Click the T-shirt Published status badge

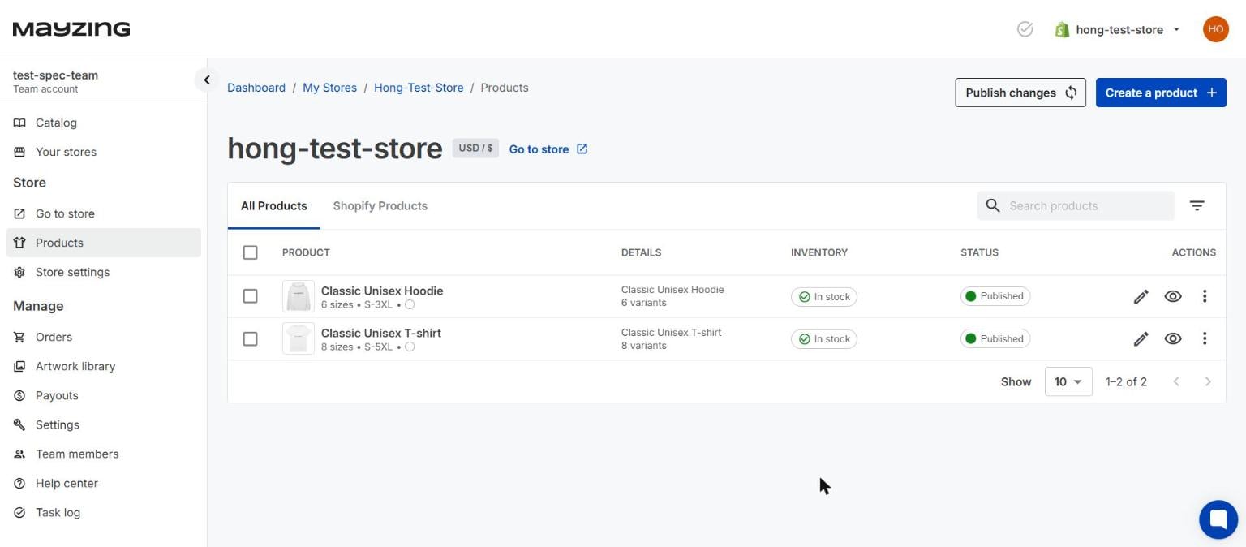[995, 338]
